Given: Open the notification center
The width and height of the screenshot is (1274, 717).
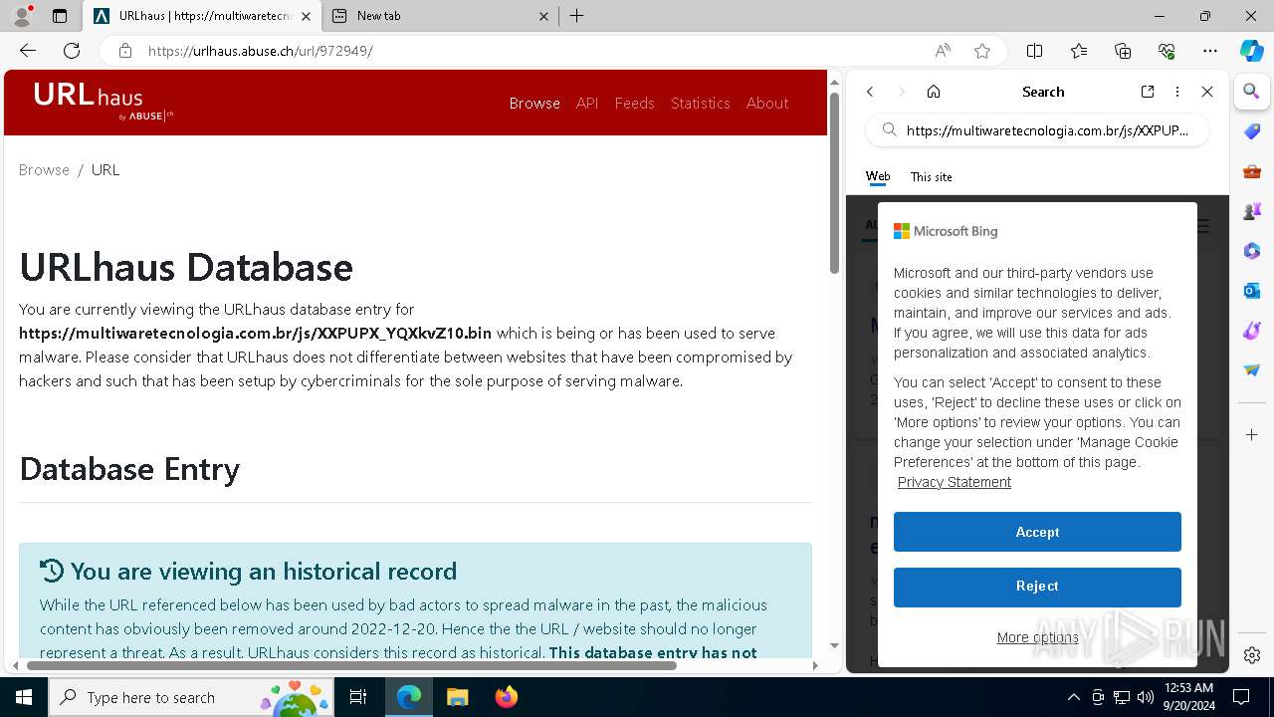Looking at the screenshot, I should [x=1241, y=697].
